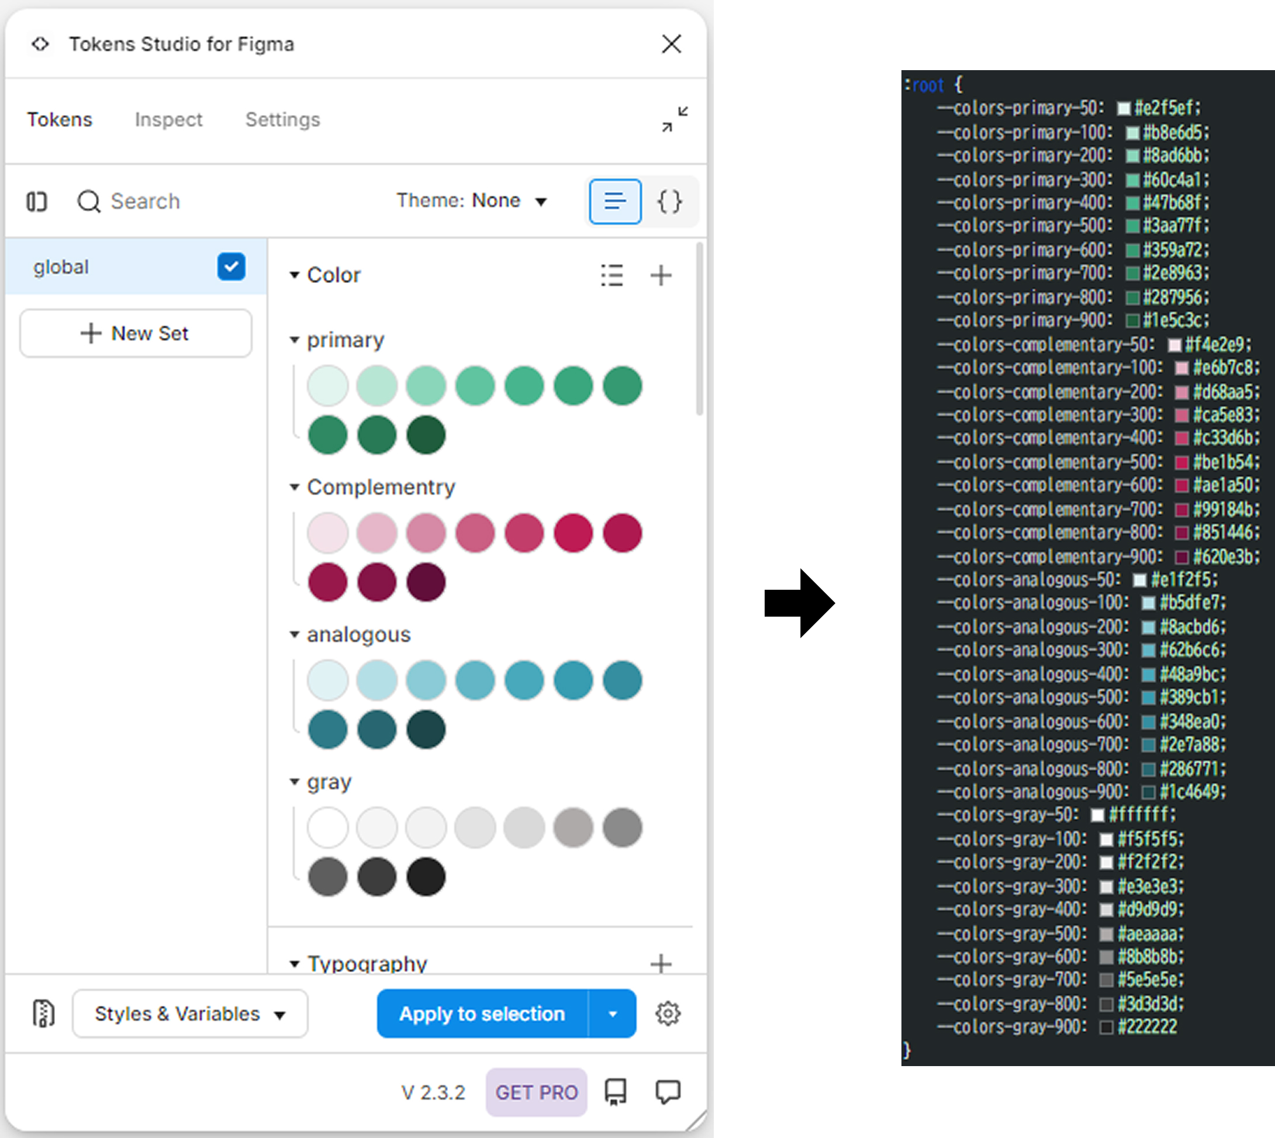Collapse the primary color group
This screenshot has width=1275, height=1138.
(x=295, y=340)
